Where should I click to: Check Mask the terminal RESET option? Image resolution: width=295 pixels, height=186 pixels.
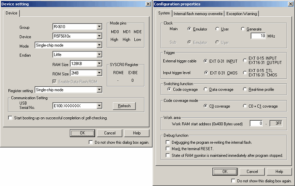[x=168, y=149]
